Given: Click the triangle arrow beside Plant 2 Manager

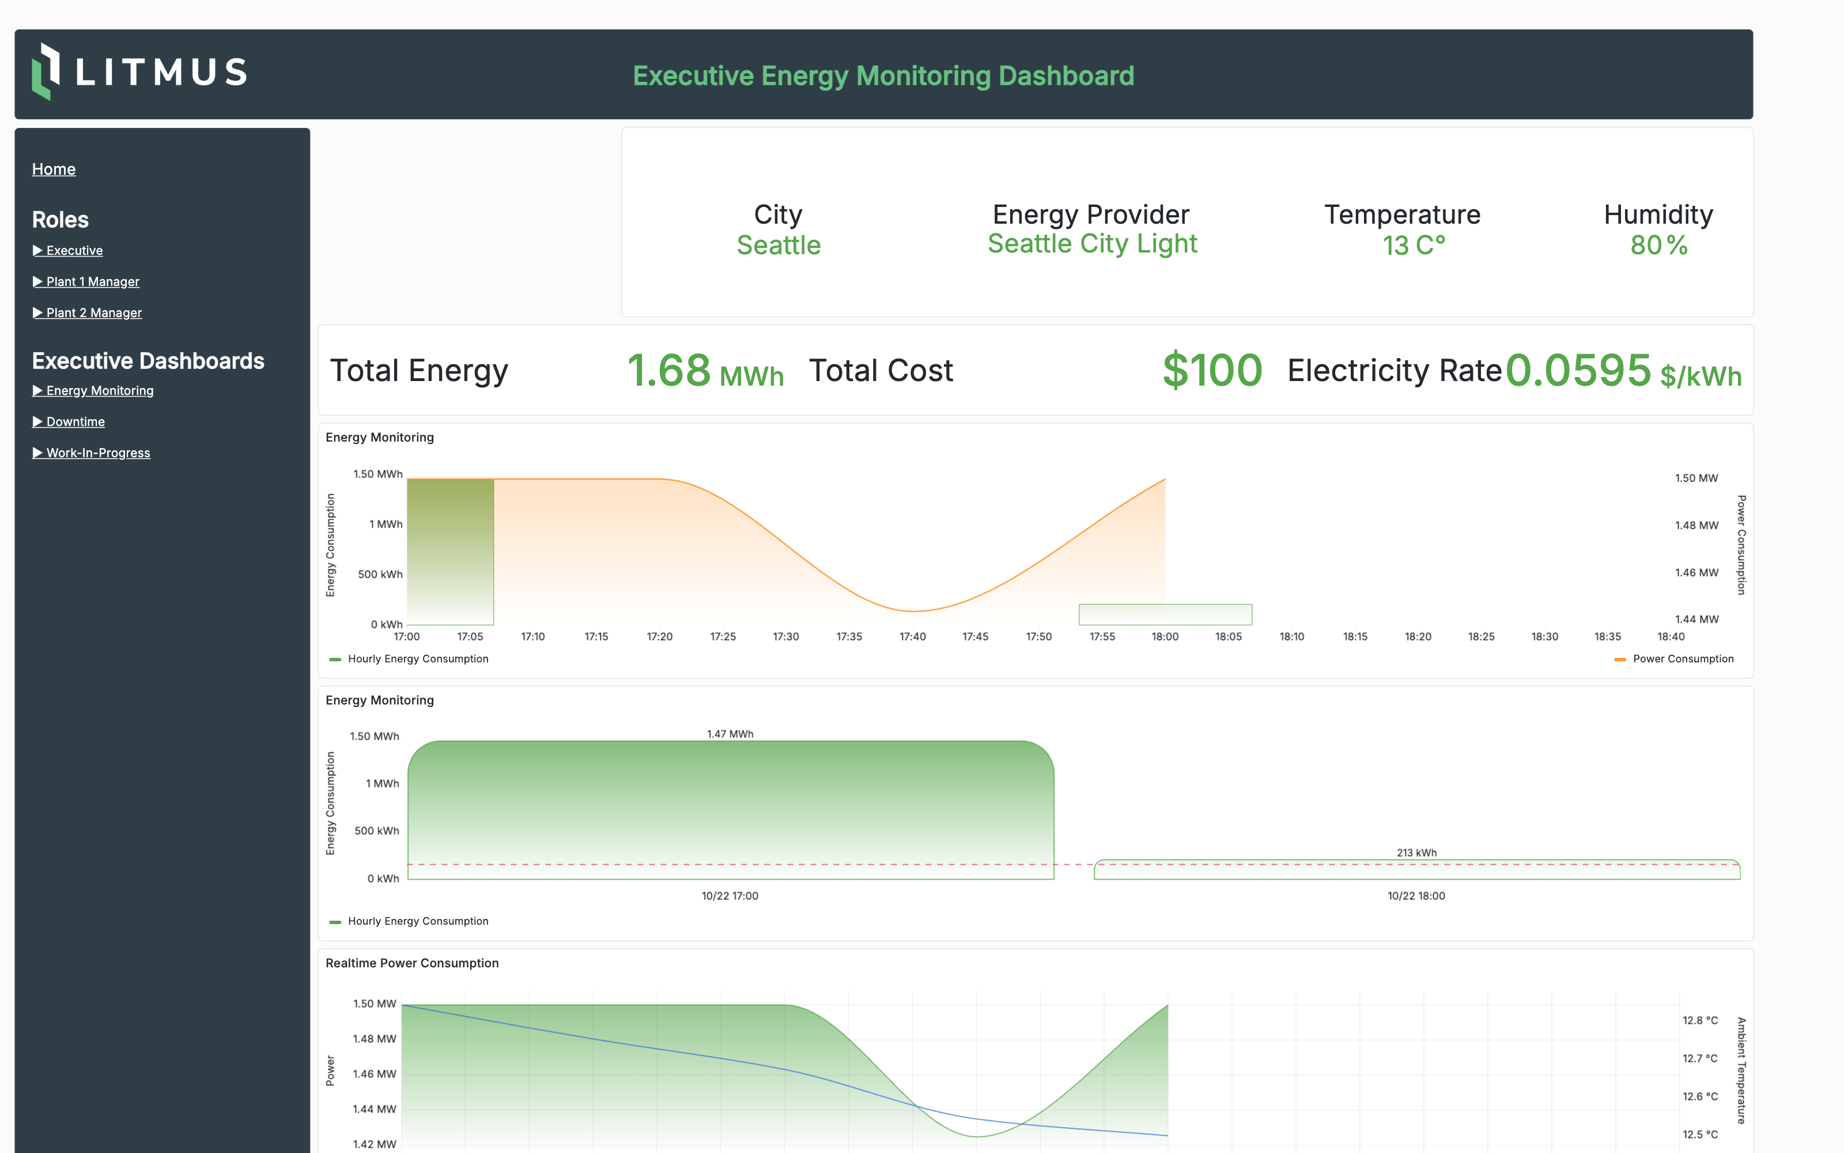Looking at the screenshot, I should click(x=37, y=312).
